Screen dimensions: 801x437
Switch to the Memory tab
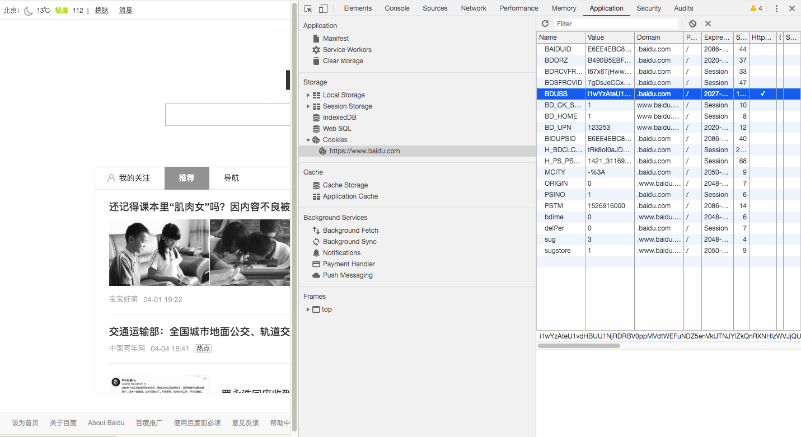[564, 8]
